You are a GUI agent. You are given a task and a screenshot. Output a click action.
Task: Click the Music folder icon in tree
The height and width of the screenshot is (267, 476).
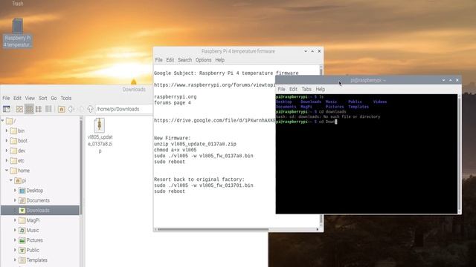(22, 231)
